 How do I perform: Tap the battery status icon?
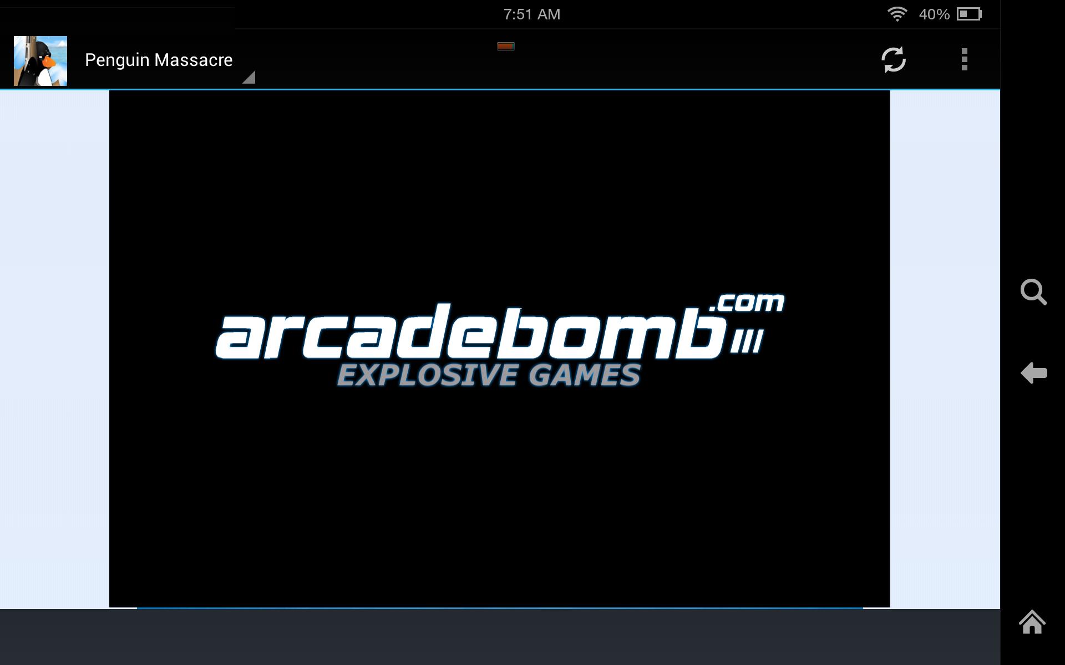pyautogui.click(x=970, y=14)
